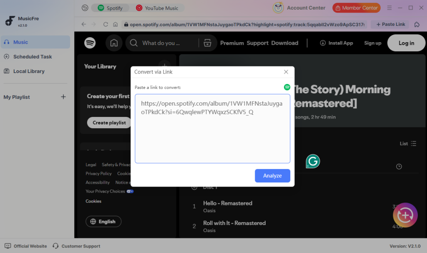Click the Spotify home button
Image resolution: width=427 pixels, height=253 pixels.
[114, 43]
